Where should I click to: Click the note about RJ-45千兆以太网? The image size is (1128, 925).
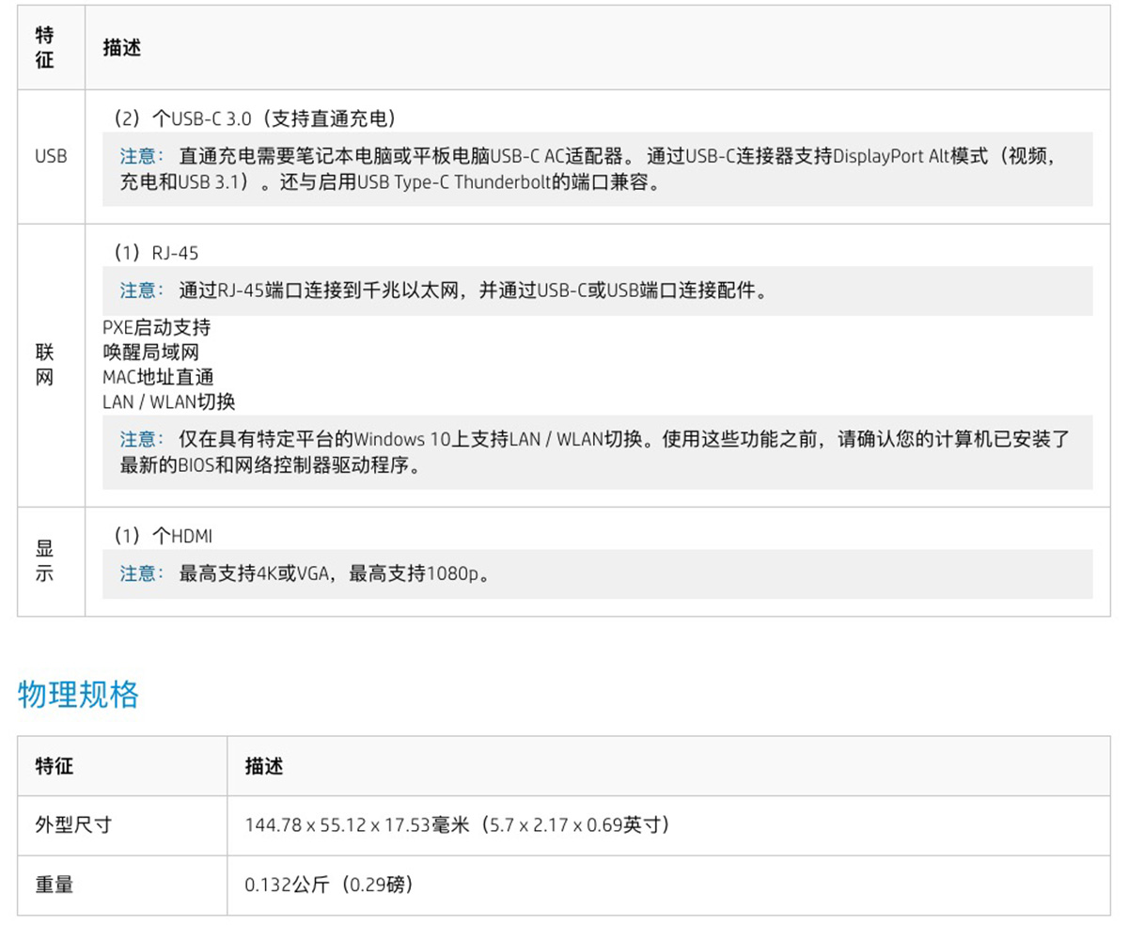598,290
